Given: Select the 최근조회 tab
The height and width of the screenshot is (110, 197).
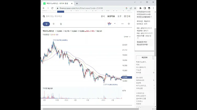Looking at the screenshot, I should click(144, 57).
